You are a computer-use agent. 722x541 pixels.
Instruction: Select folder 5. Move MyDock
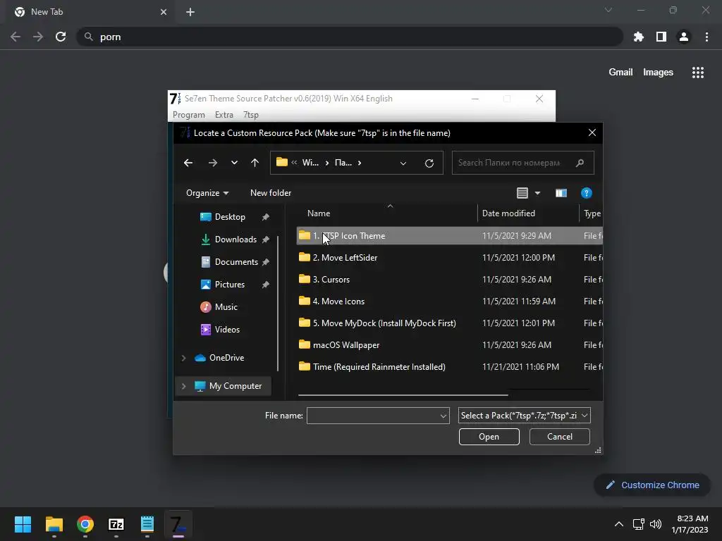tap(449, 323)
